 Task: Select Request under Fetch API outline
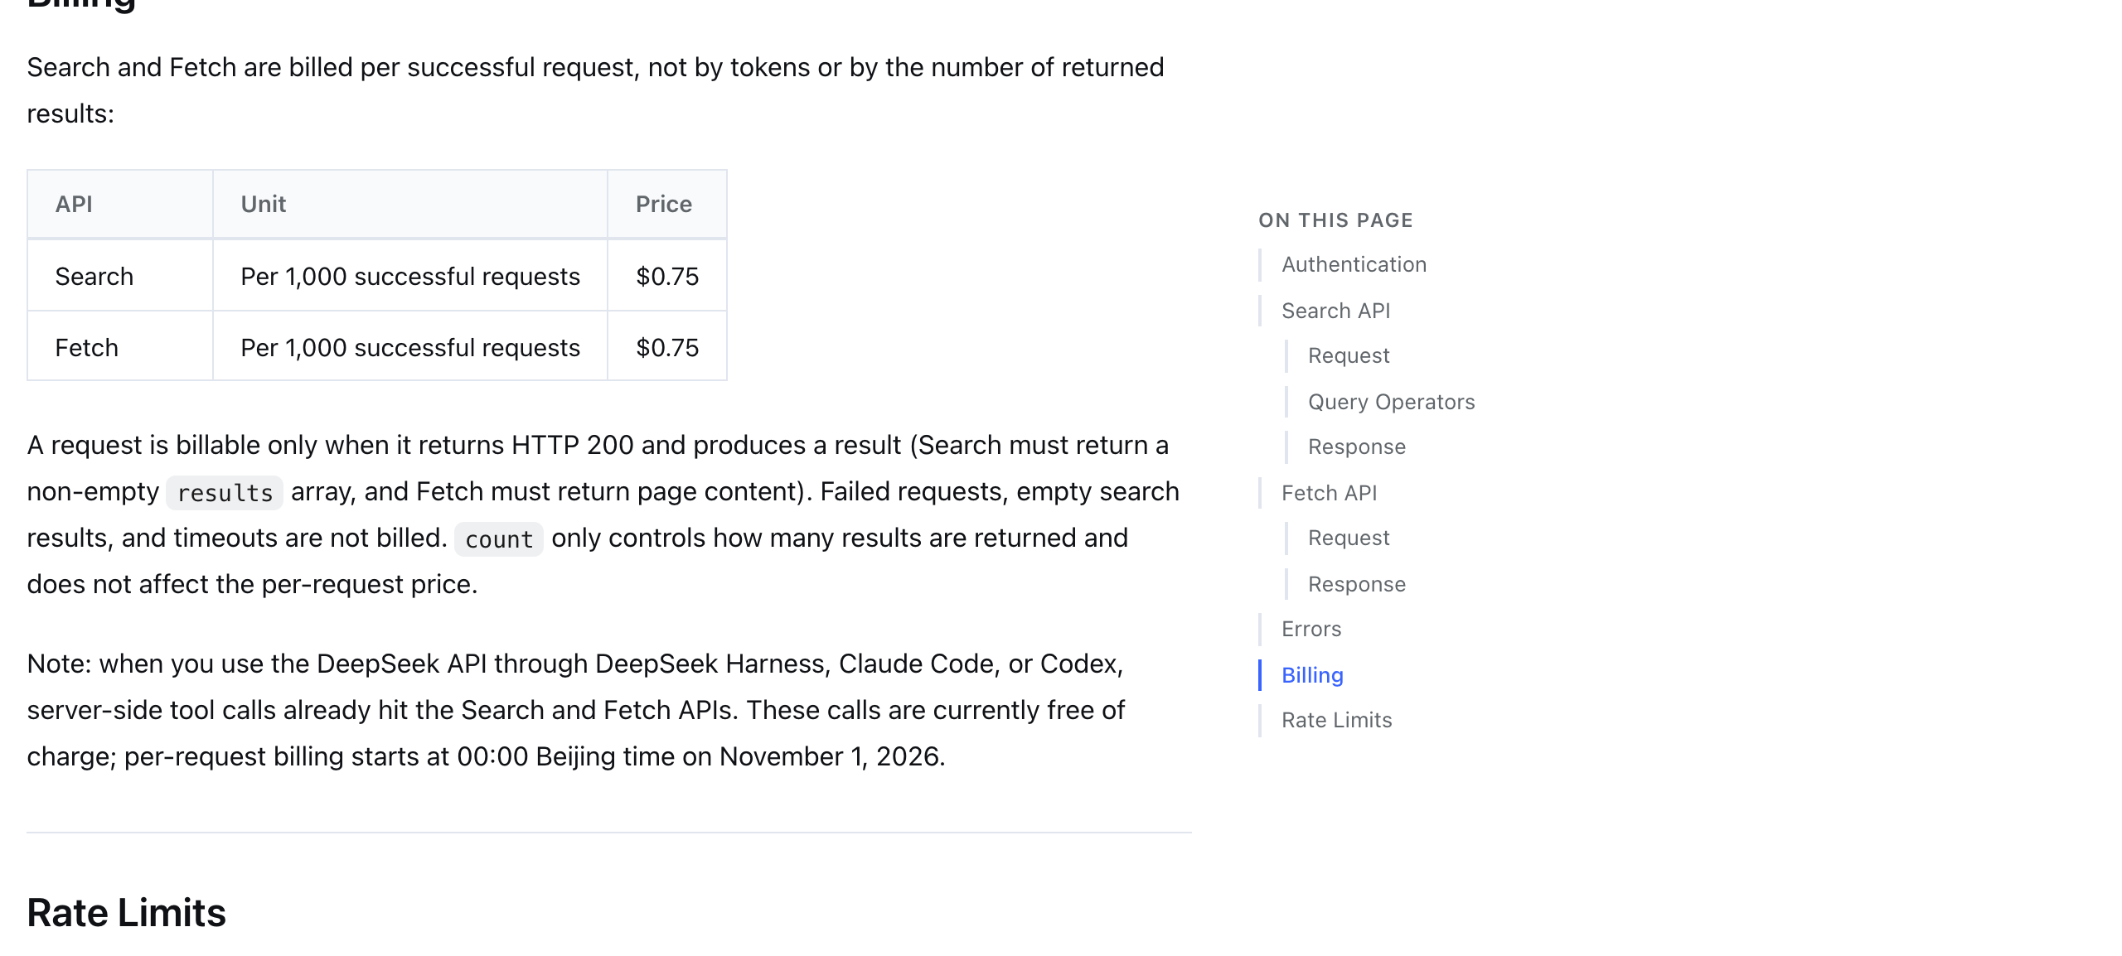click(x=1349, y=538)
